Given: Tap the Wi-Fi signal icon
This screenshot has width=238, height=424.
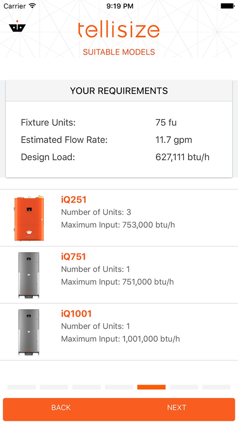Looking at the screenshot, I should [32, 6].
